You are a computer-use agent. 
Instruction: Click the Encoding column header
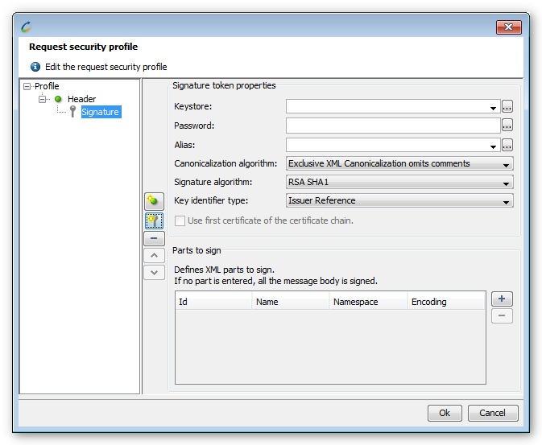pyautogui.click(x=446, y=302)
